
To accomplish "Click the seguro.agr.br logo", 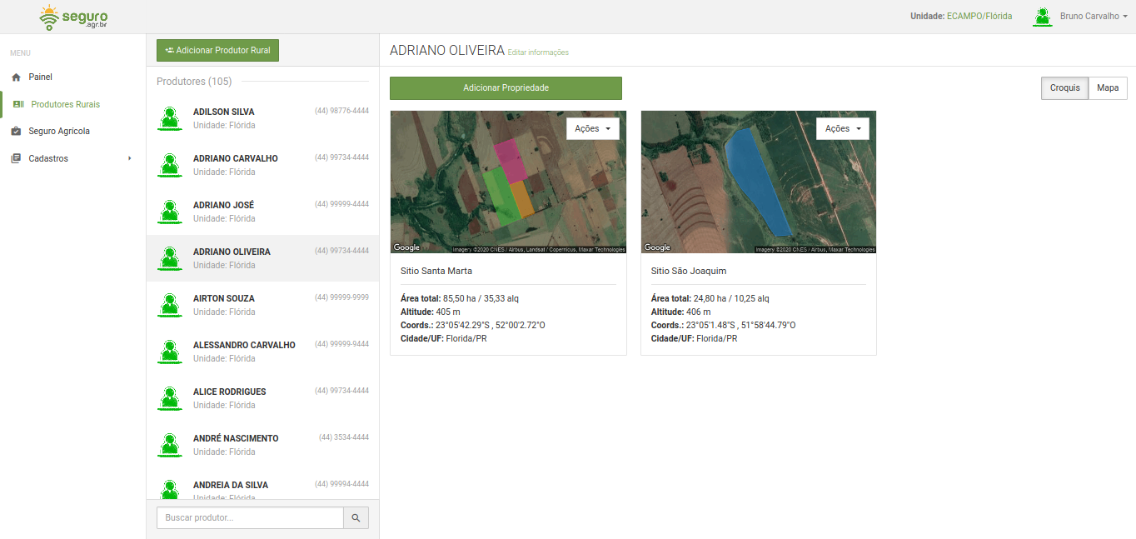I will coord(73,17).
